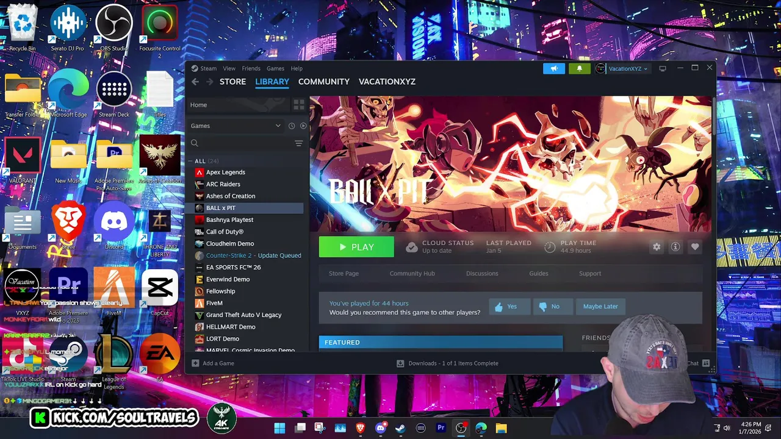Open the Games menu
The height and width of the screenshot is (439, 781).
(x=275, y=68)
